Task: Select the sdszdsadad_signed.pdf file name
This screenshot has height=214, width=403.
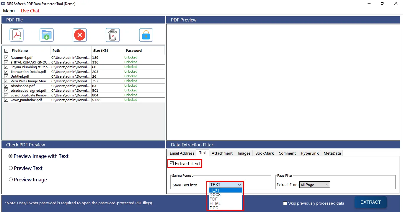Action: (29, 91)
